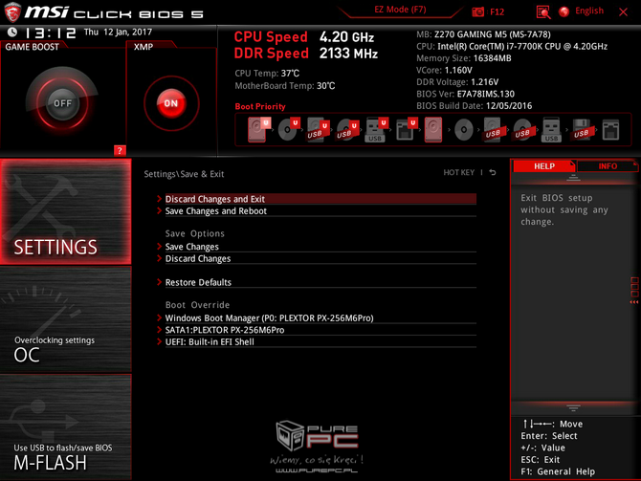
Task: Choose the standalone Save Changes option
Action: pos(320,247)
